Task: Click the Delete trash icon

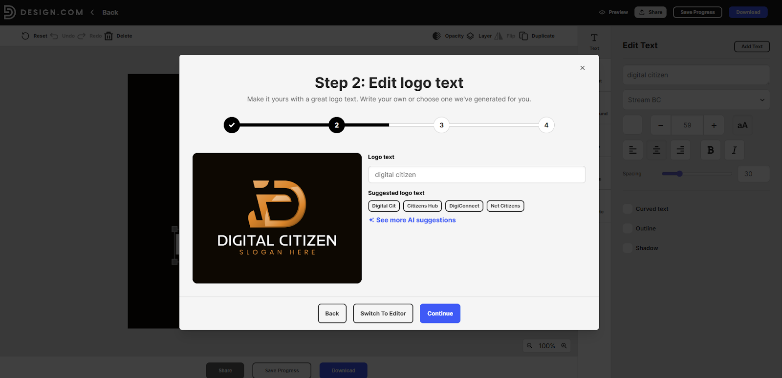Action: click(x=109, y=36)
